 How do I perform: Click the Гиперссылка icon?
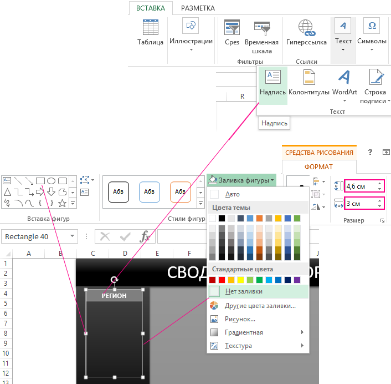(x=306, y=33)
